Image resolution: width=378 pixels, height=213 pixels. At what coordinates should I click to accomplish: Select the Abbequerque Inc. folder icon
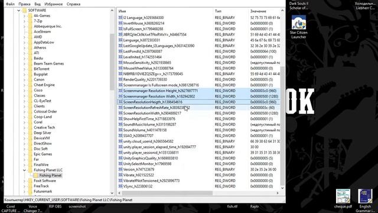coord(30,26)
